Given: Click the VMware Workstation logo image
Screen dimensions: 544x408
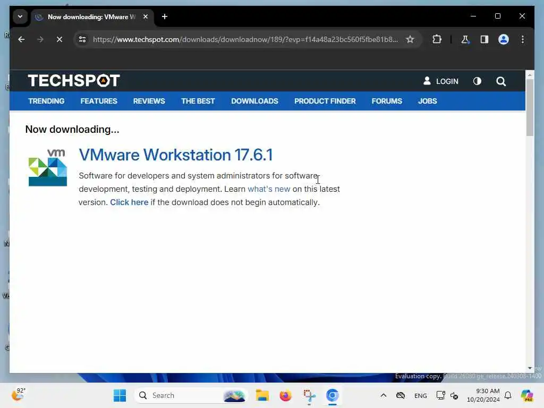Looking at the screenshot, I should pos(47,167).
